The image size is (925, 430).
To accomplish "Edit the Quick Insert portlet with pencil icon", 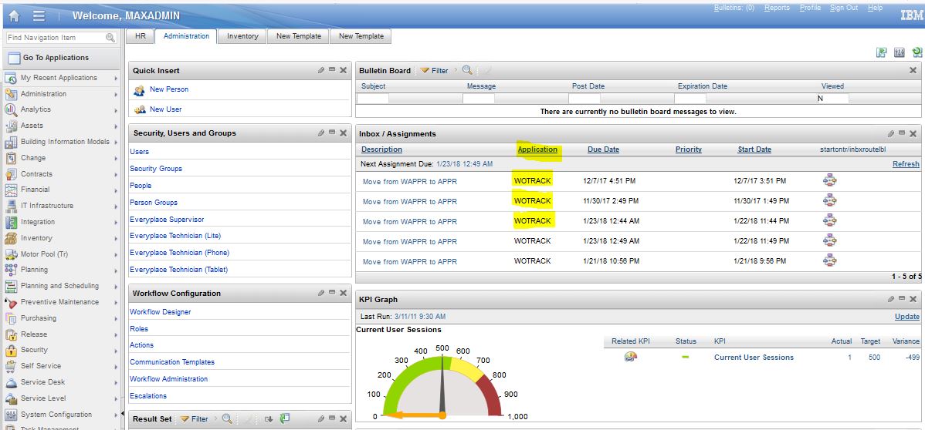I will [321, 70].
